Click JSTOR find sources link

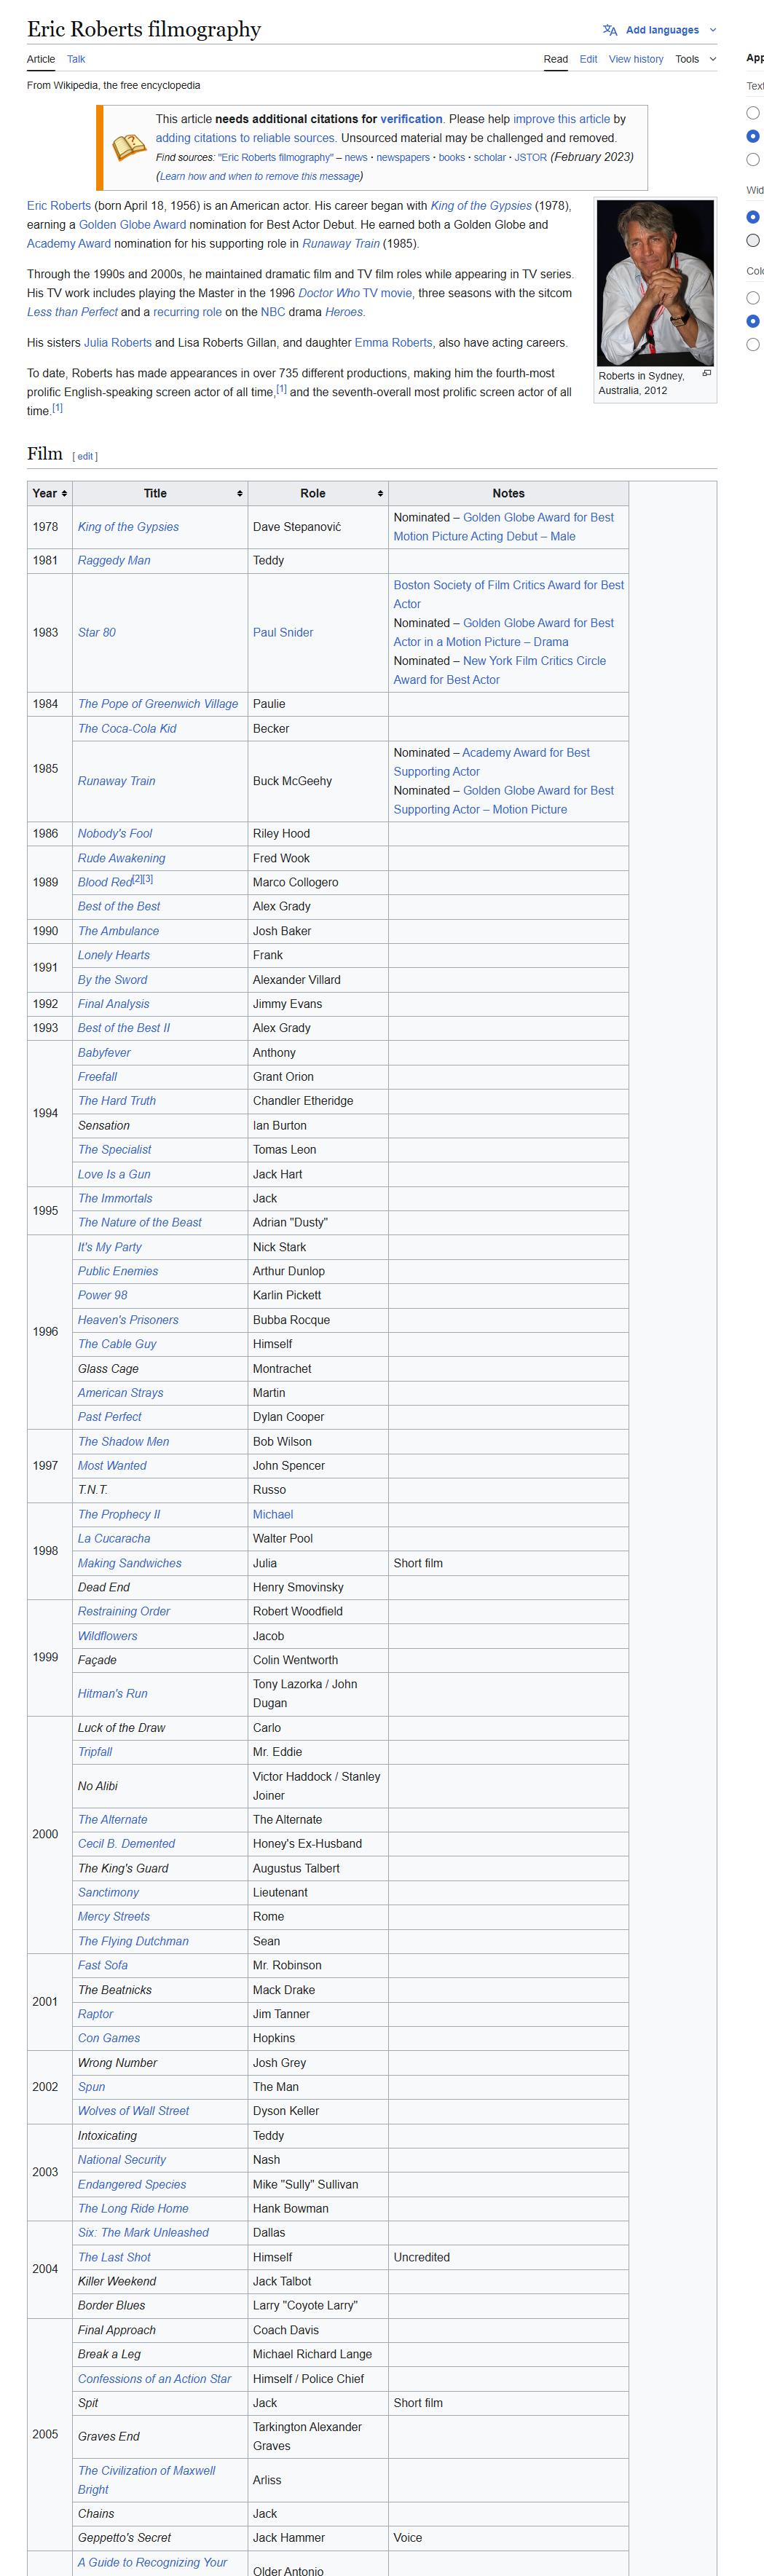click(x=530, y=157)
